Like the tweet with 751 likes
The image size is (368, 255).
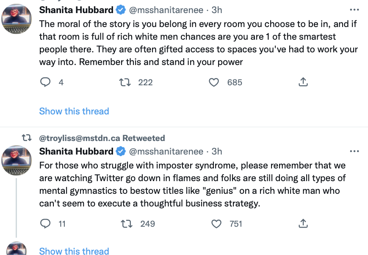[x=216, y=224]
